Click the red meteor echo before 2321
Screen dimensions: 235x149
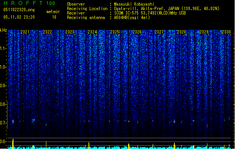coord(13,121)
